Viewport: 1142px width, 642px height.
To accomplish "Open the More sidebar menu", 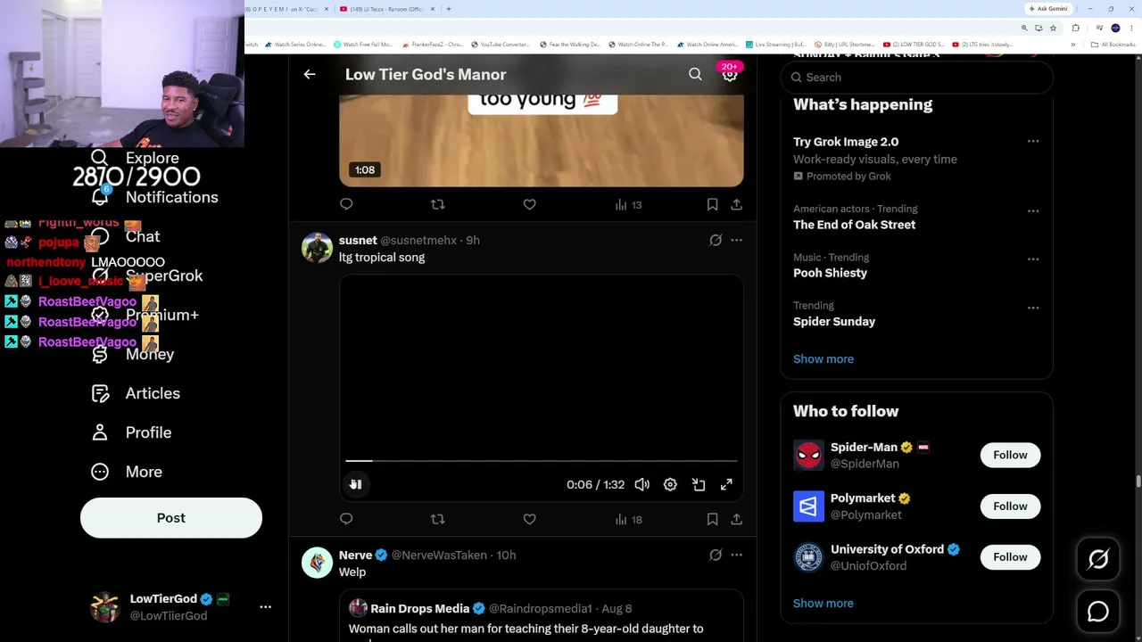I will [x=127, y=472].
